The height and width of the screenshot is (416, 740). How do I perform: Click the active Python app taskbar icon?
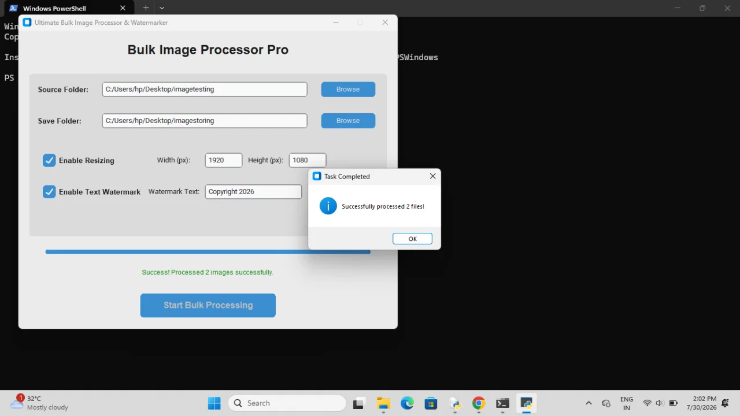(527, 403)
